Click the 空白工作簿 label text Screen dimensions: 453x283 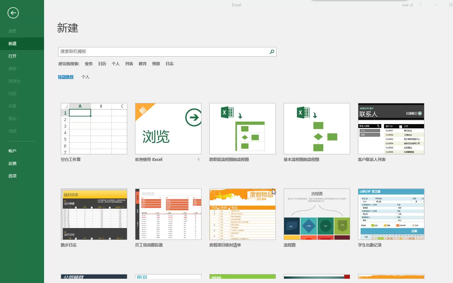click(x=71, y=160)
